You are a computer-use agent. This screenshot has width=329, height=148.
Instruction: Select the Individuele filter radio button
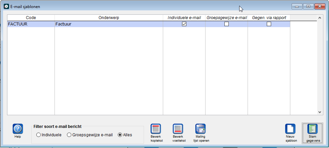(38, 135)
